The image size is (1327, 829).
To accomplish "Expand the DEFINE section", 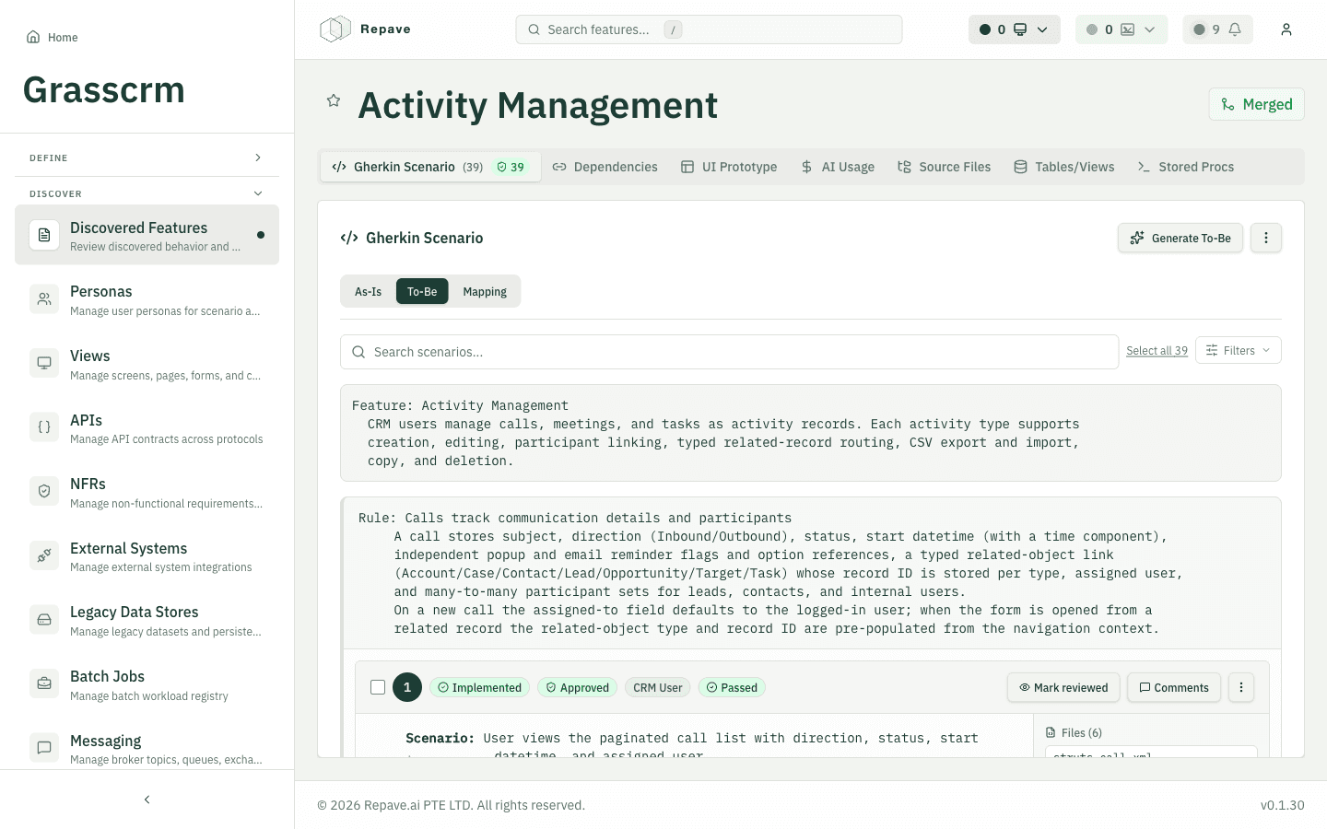I will coord(147,158).
